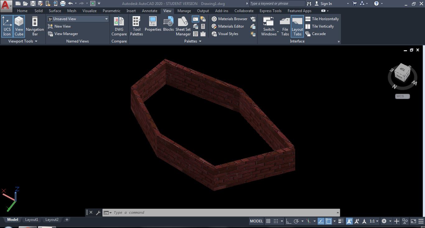Toggle grid display in the status bar
This screenshot has height=228, width=425.
[268, 221]
